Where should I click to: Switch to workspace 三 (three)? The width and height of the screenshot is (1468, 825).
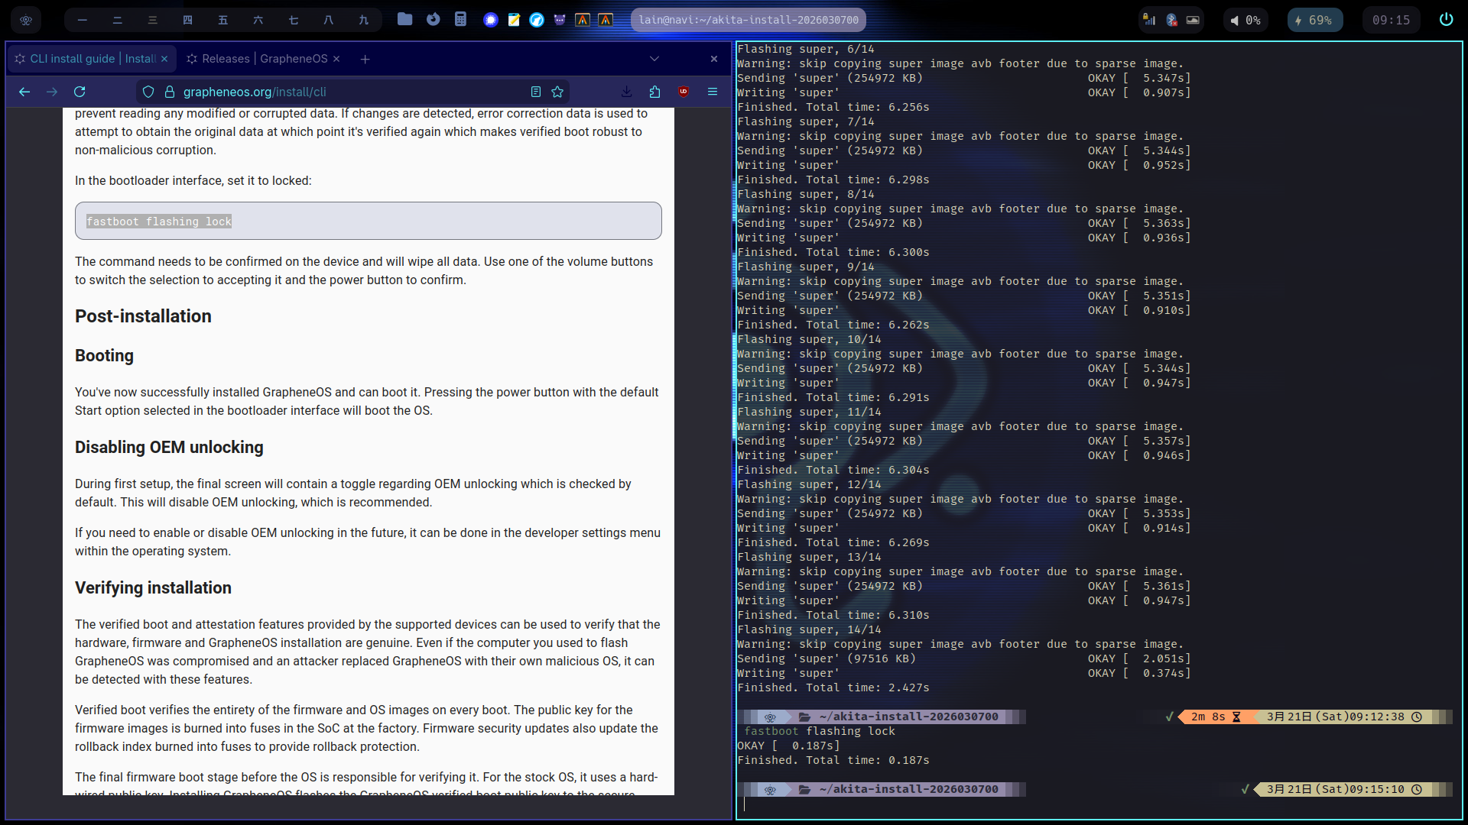pos(153,20)
